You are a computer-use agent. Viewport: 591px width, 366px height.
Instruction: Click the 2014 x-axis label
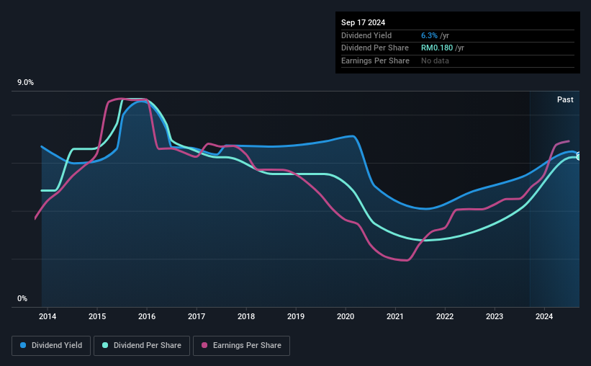coord(48,316)
